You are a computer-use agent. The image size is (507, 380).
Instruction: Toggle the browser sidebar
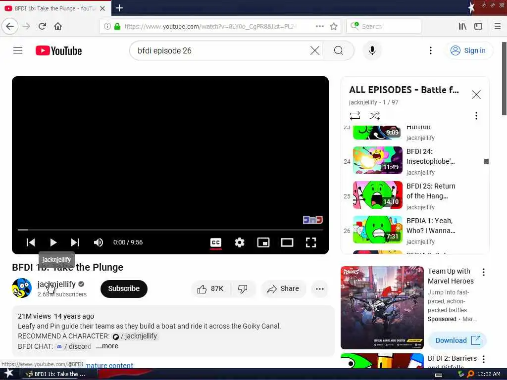(x=478, y=26)
